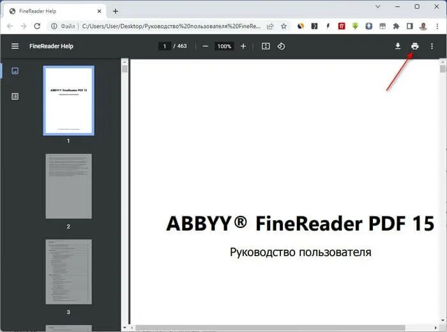The image size is (447, 332).
Task: Open the Chrome profile avatar
Action: pyautogui.click(x=423, y=26)
